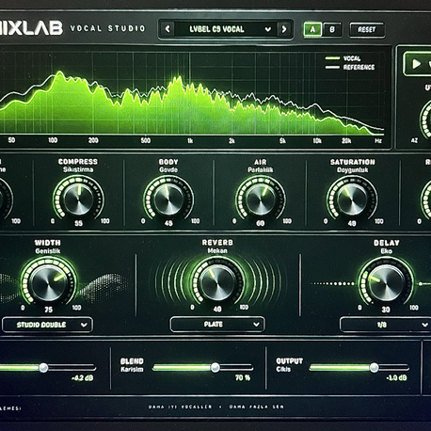Click the REVERB label

point(217,243)
